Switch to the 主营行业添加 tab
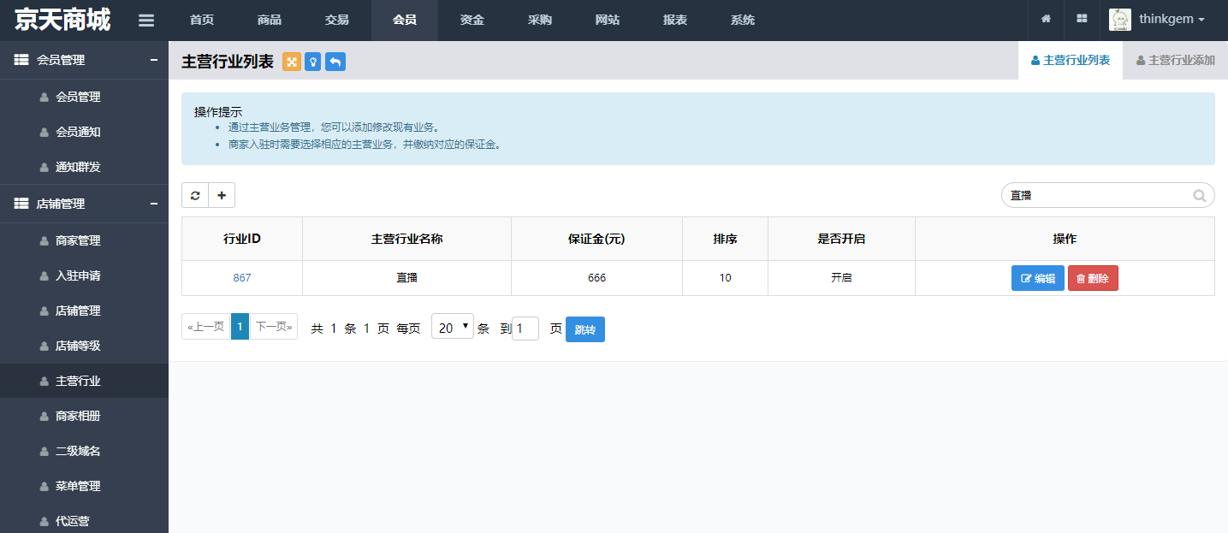Image resolution: width=1228 pixels, height=533 pixels. (1175, 60)
